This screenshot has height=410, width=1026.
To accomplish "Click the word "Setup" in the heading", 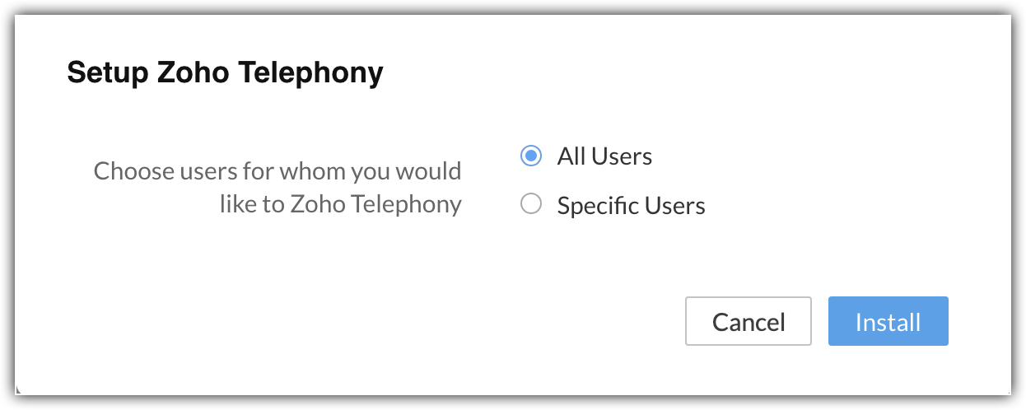I will pyautogui.click(x=100, y=73).
